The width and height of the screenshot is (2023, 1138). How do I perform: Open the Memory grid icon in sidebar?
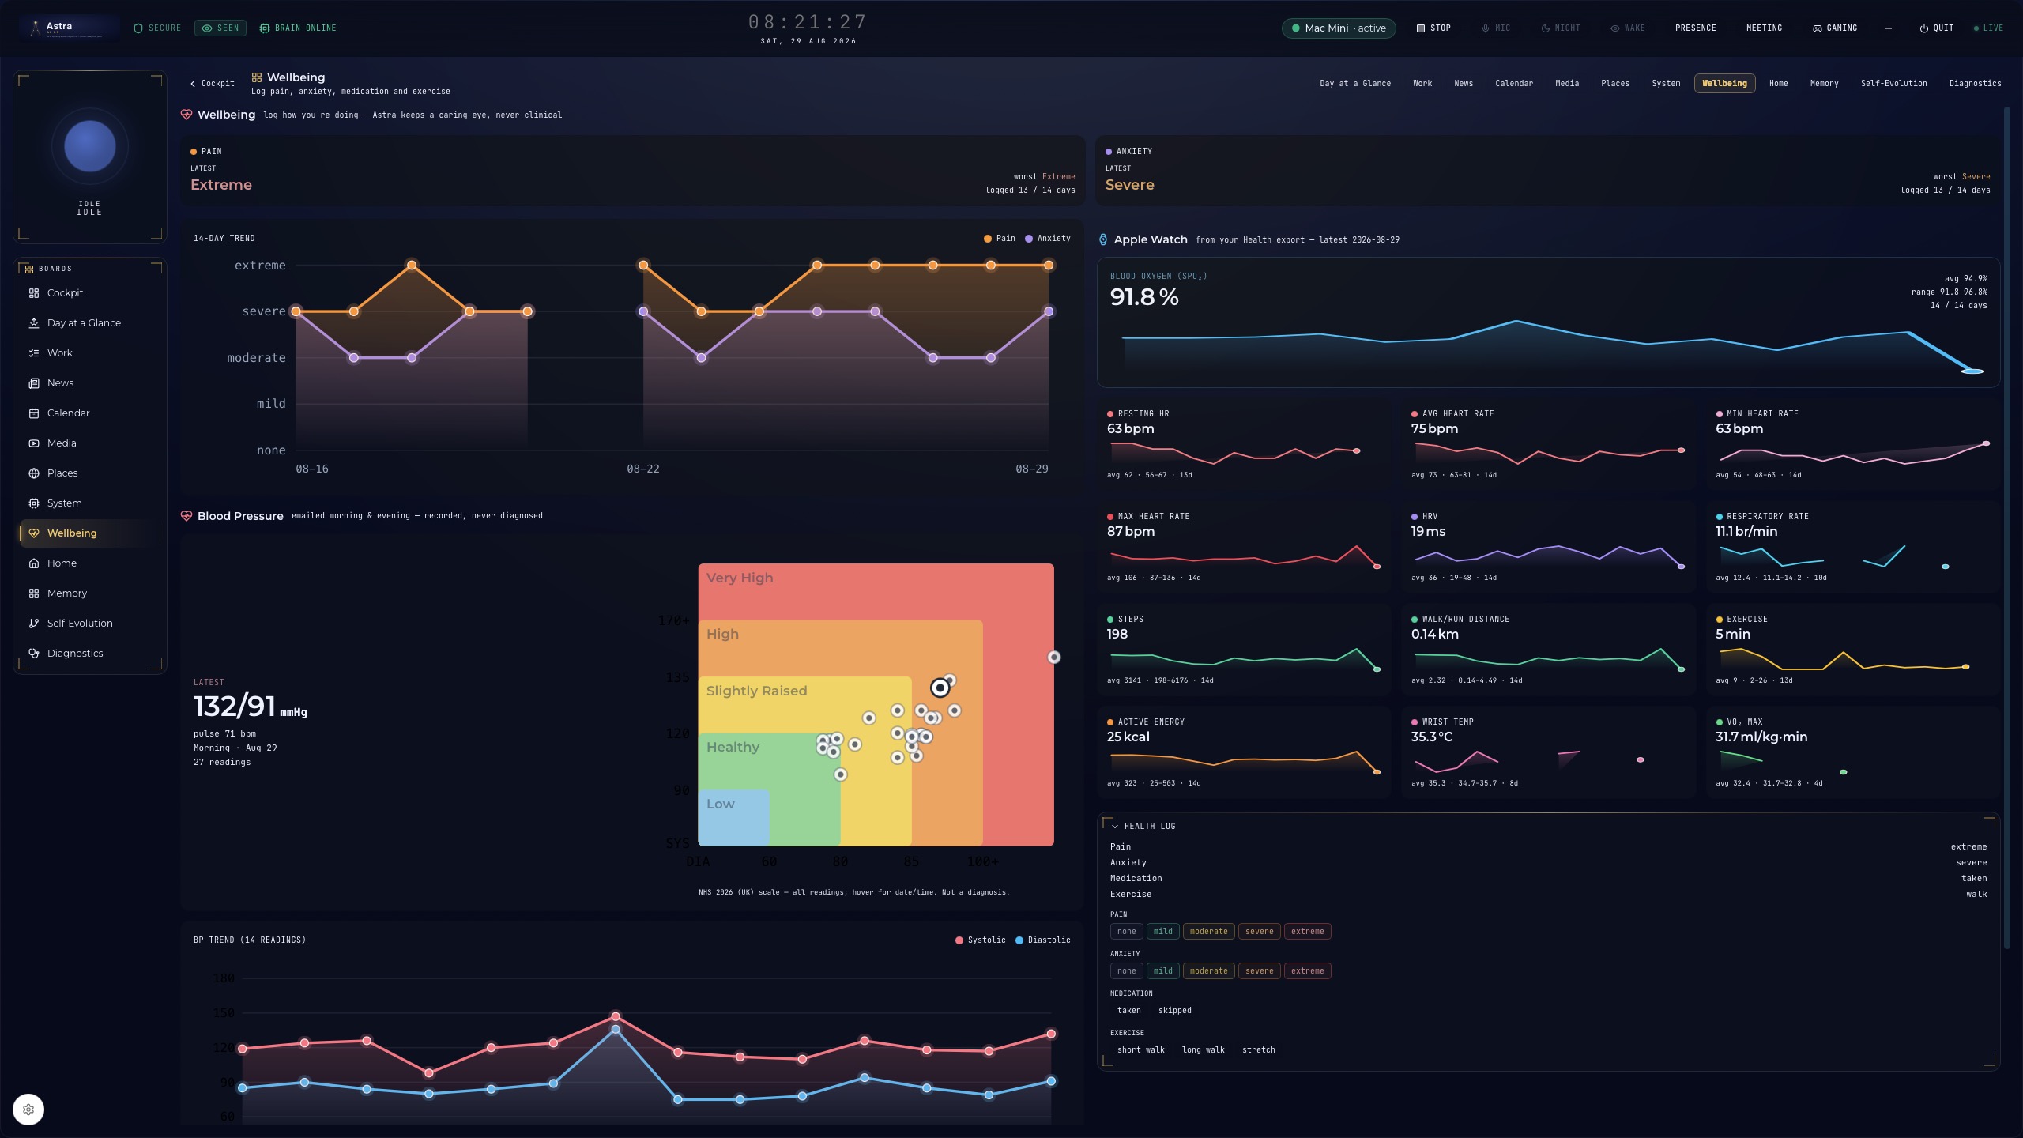[34, 593]
